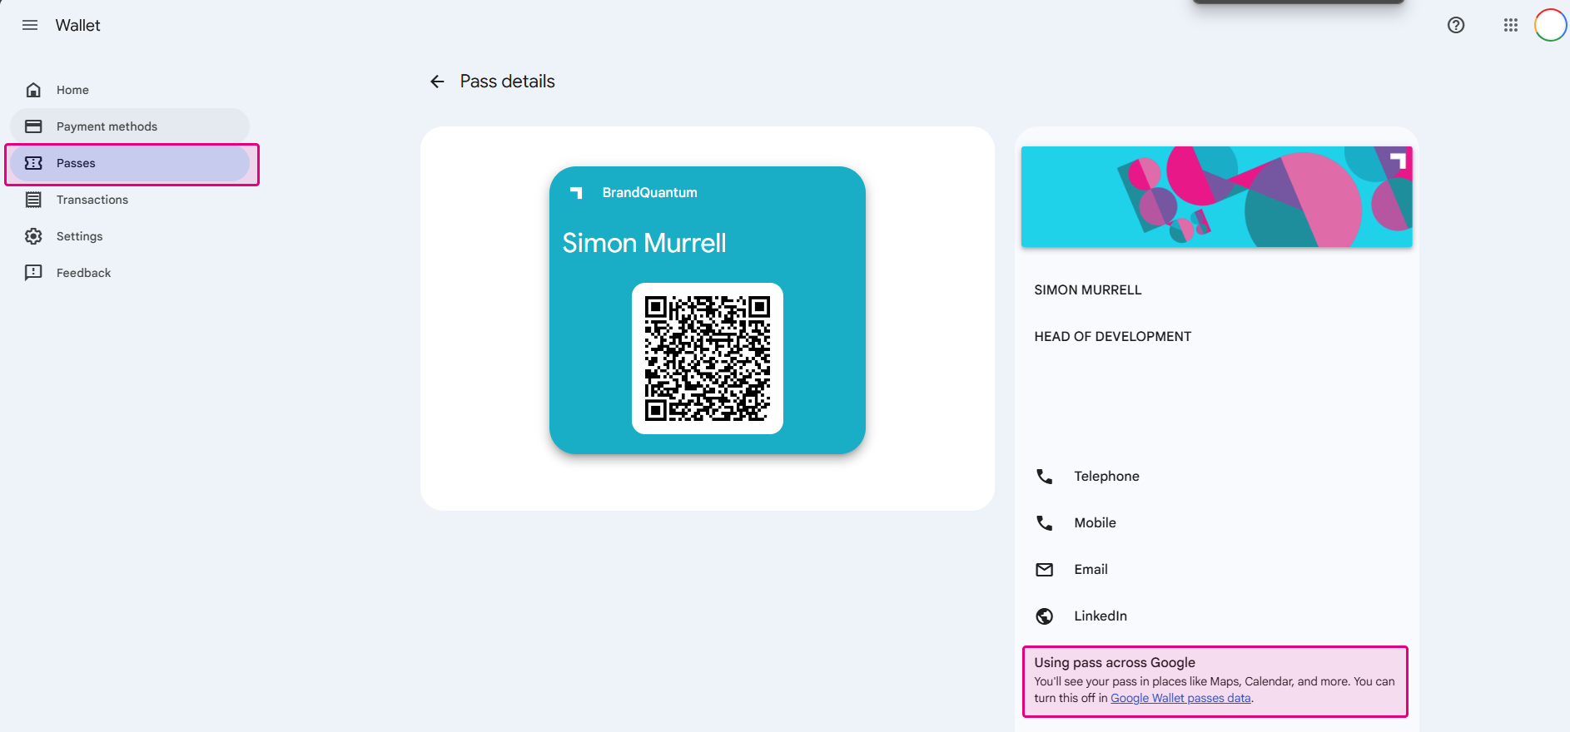Click the Telephone handset icon

(1044, 477)
